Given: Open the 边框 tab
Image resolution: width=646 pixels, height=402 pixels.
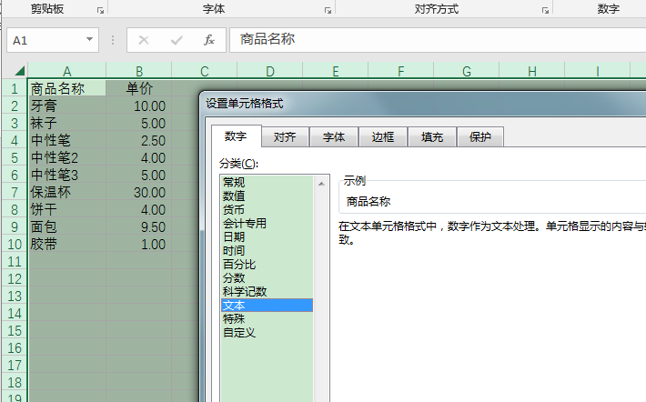Looking at the screenshot, I should pyautogui.click(x=382, y=136).
